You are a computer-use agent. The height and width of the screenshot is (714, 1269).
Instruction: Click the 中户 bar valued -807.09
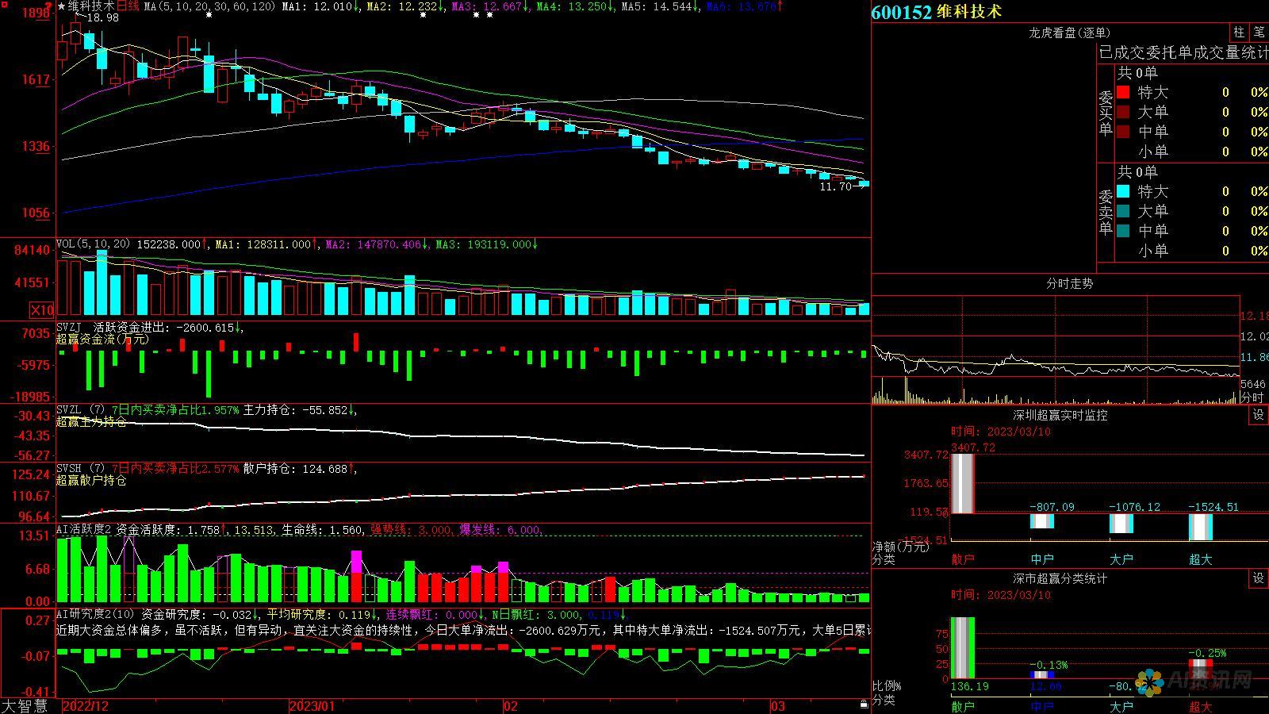[x=1042, y=520]
